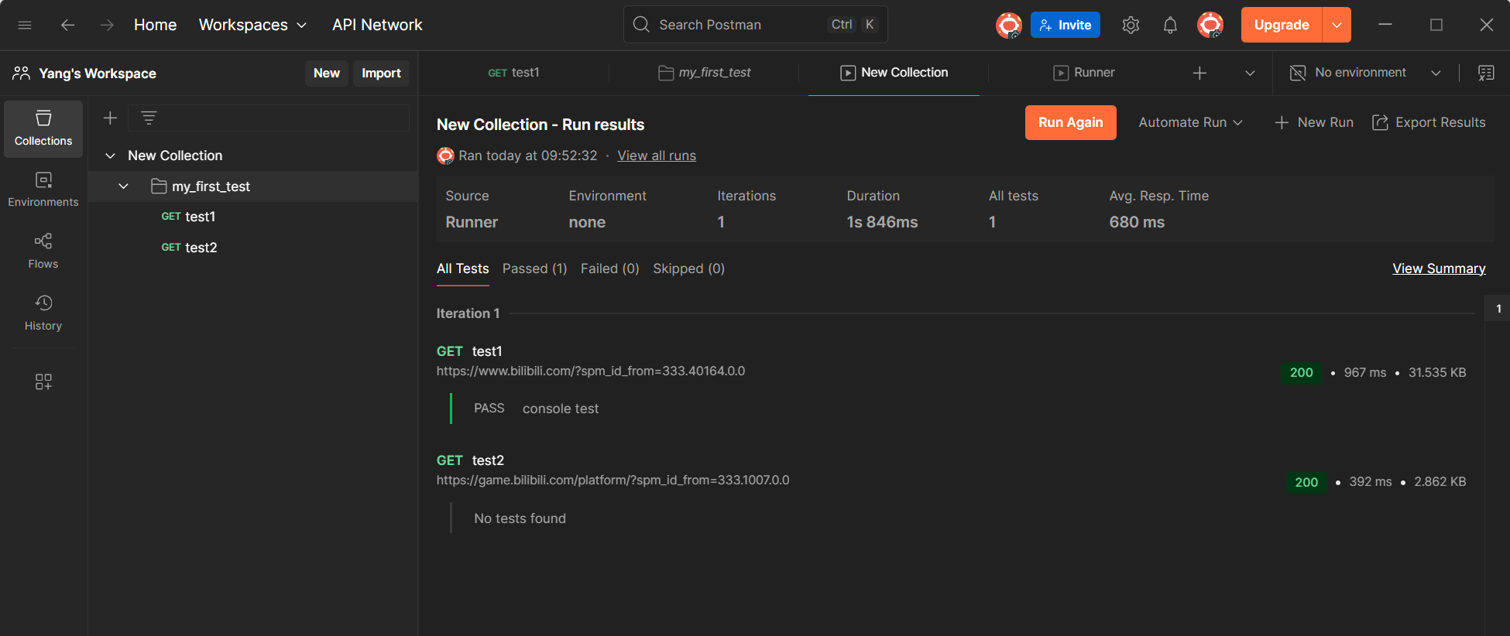Go forward with the right arrow

point(107,25)
